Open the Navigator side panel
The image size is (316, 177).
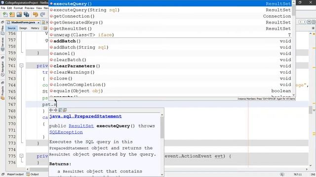click(2, 68)
